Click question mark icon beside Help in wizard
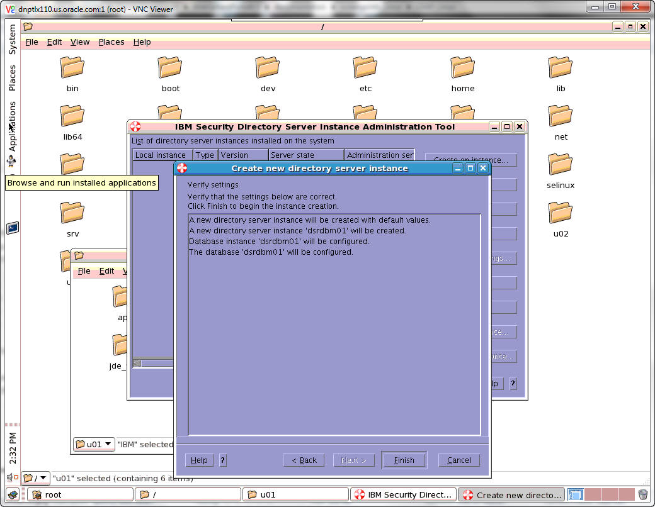Image resolution: width=655 pixels, height=507 pixels. click(223, 460)
